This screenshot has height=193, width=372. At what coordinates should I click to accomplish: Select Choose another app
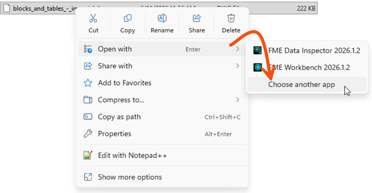(x=307, y=85)
